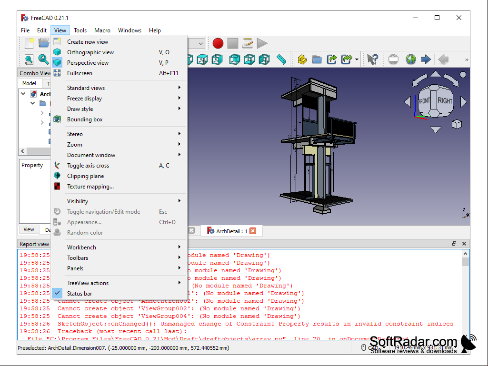488x366 pixels.
Task: Expand TreeView actions submenu
Action: pyautogui.click(x=119, y=283)
